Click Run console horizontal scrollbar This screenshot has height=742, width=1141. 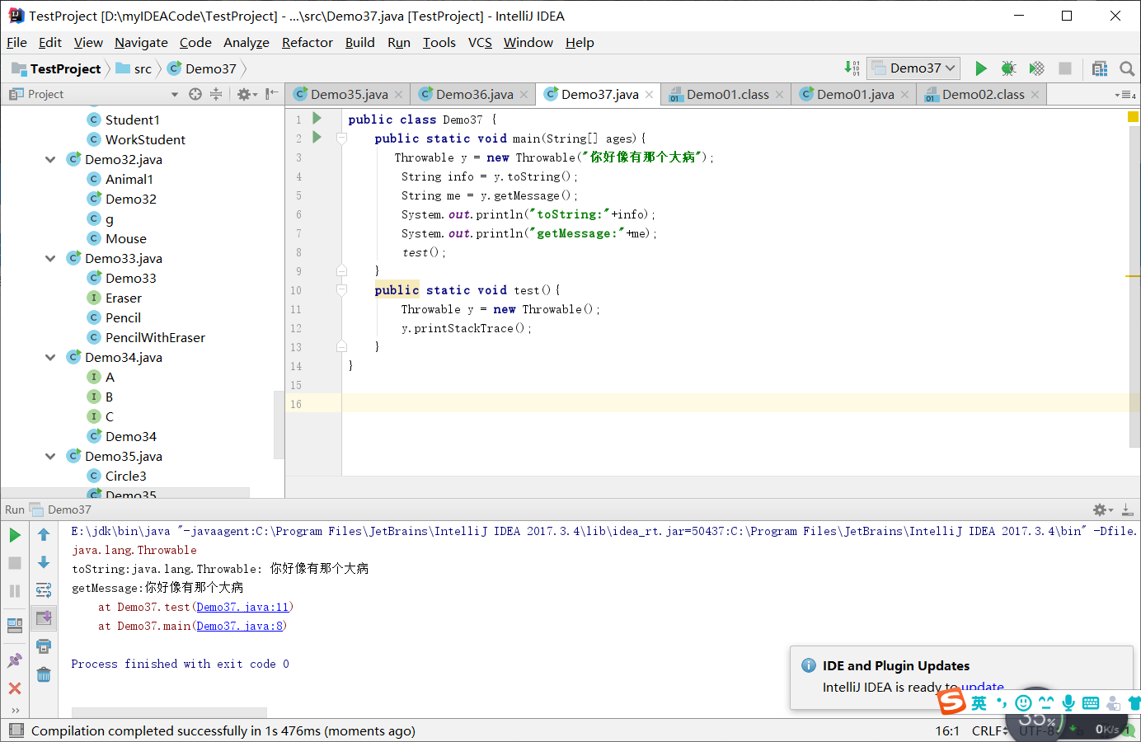tap(169, 712)
